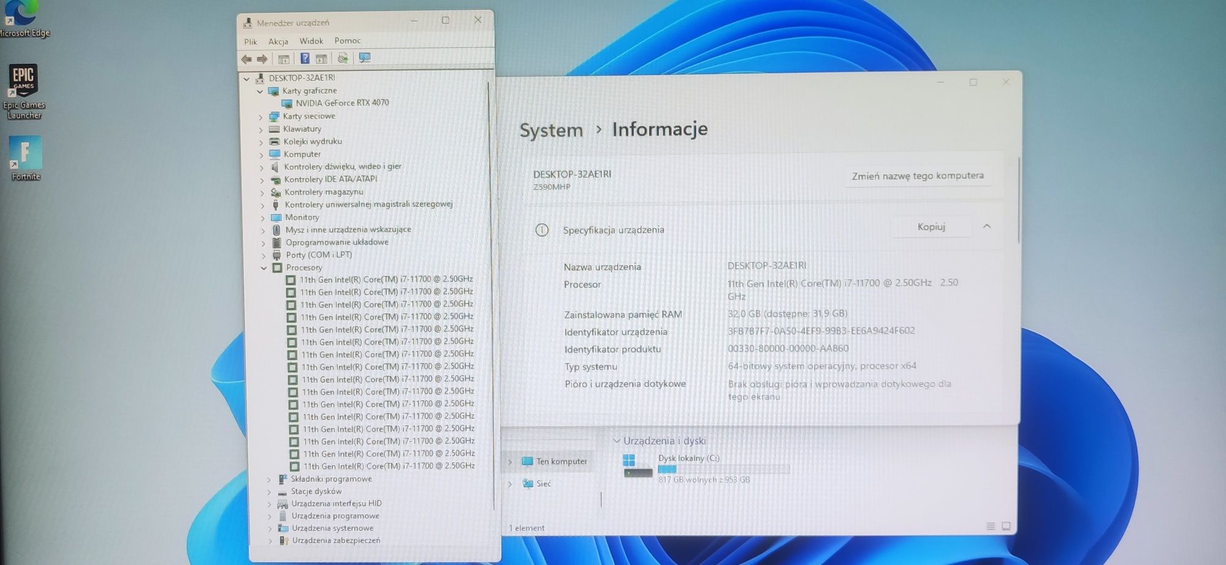Click product ID 00330-80000-00000-AA860
This screenshot has height=565, width=1226.
(788, 348)
